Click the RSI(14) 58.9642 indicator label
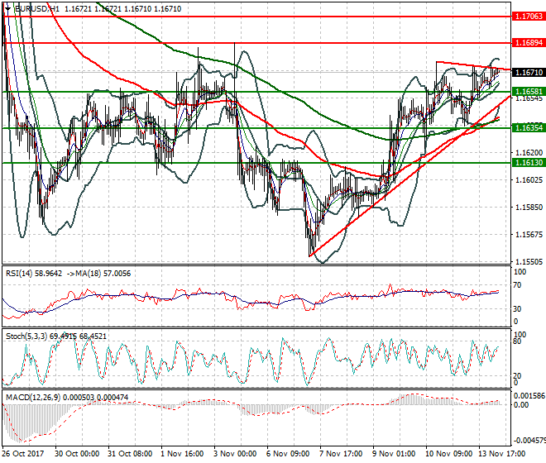This screenshot has height=463, width=546. tap(34, 274)
